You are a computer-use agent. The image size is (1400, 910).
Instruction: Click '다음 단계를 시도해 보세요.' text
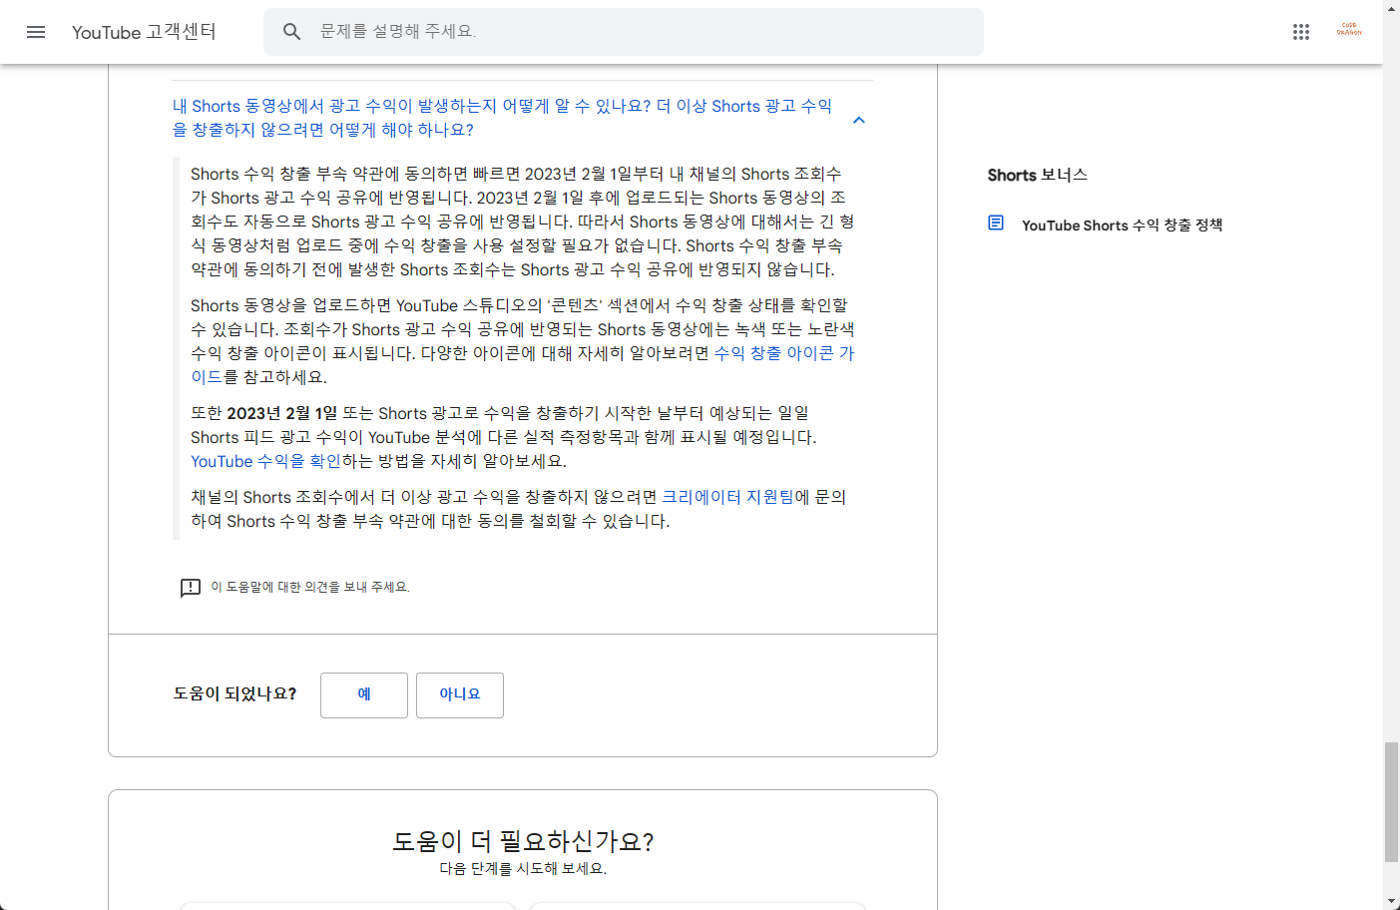pyautogui.click(x=523, y=869)
